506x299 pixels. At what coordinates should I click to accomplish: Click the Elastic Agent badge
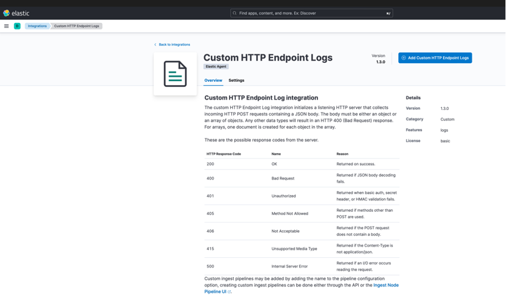pyautogui.click(x=216, y=67)
